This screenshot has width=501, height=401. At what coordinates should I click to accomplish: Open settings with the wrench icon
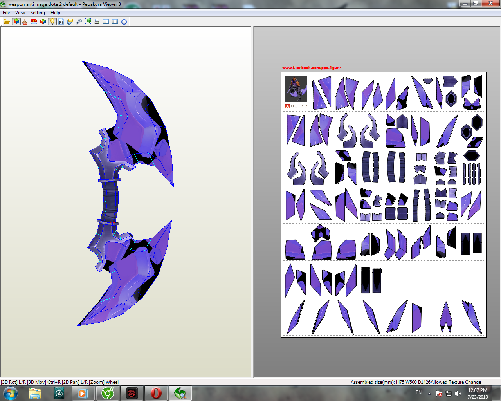[x=79, y=22]
